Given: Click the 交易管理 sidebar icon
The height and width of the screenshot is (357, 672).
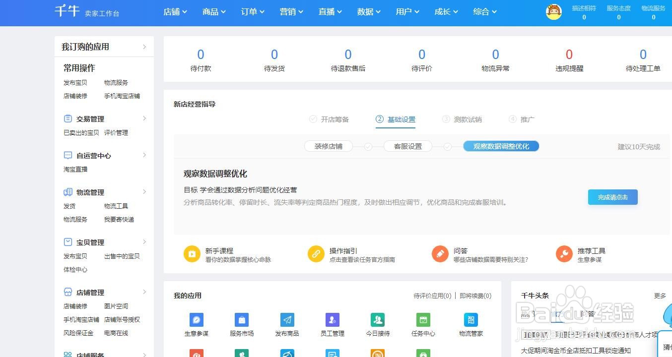Looking at the screenshot, I should coord(68,119).
